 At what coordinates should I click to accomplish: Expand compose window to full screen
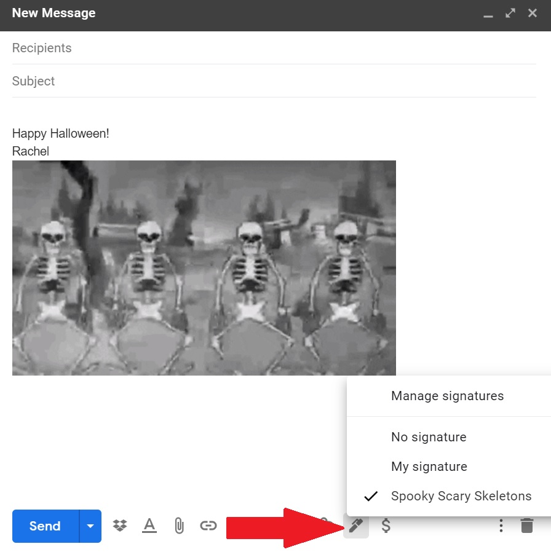point(510,13)
